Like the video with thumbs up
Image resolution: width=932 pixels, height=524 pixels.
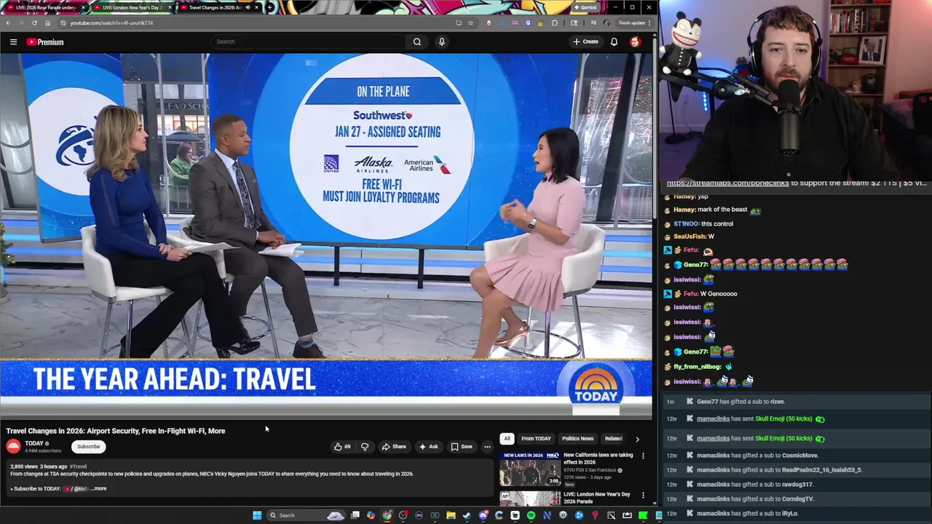point(342,447)
